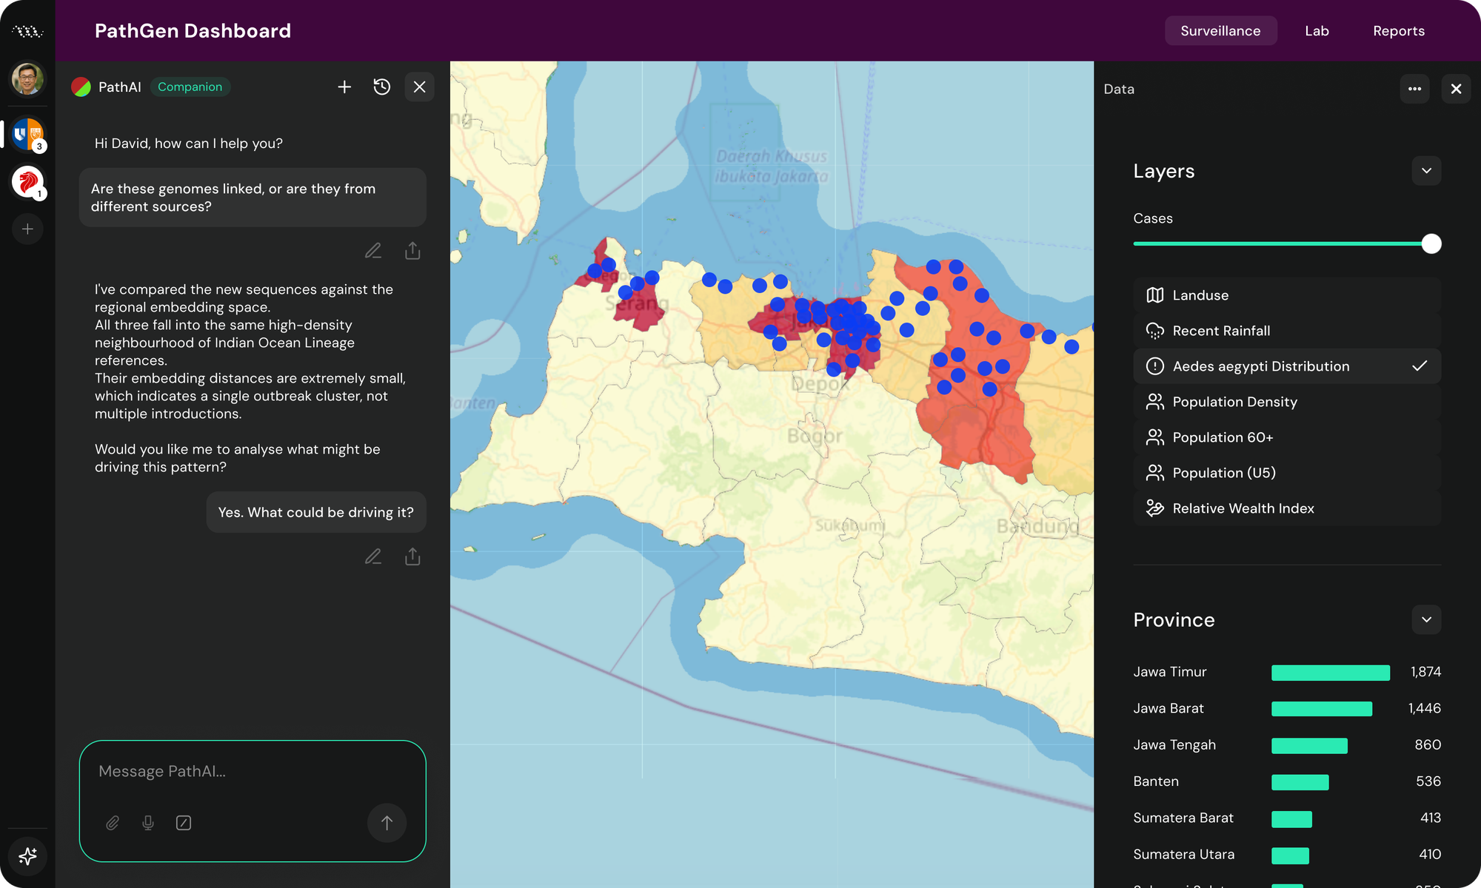
Task: Enable the Population Density layer
Action: point(1287,402)
